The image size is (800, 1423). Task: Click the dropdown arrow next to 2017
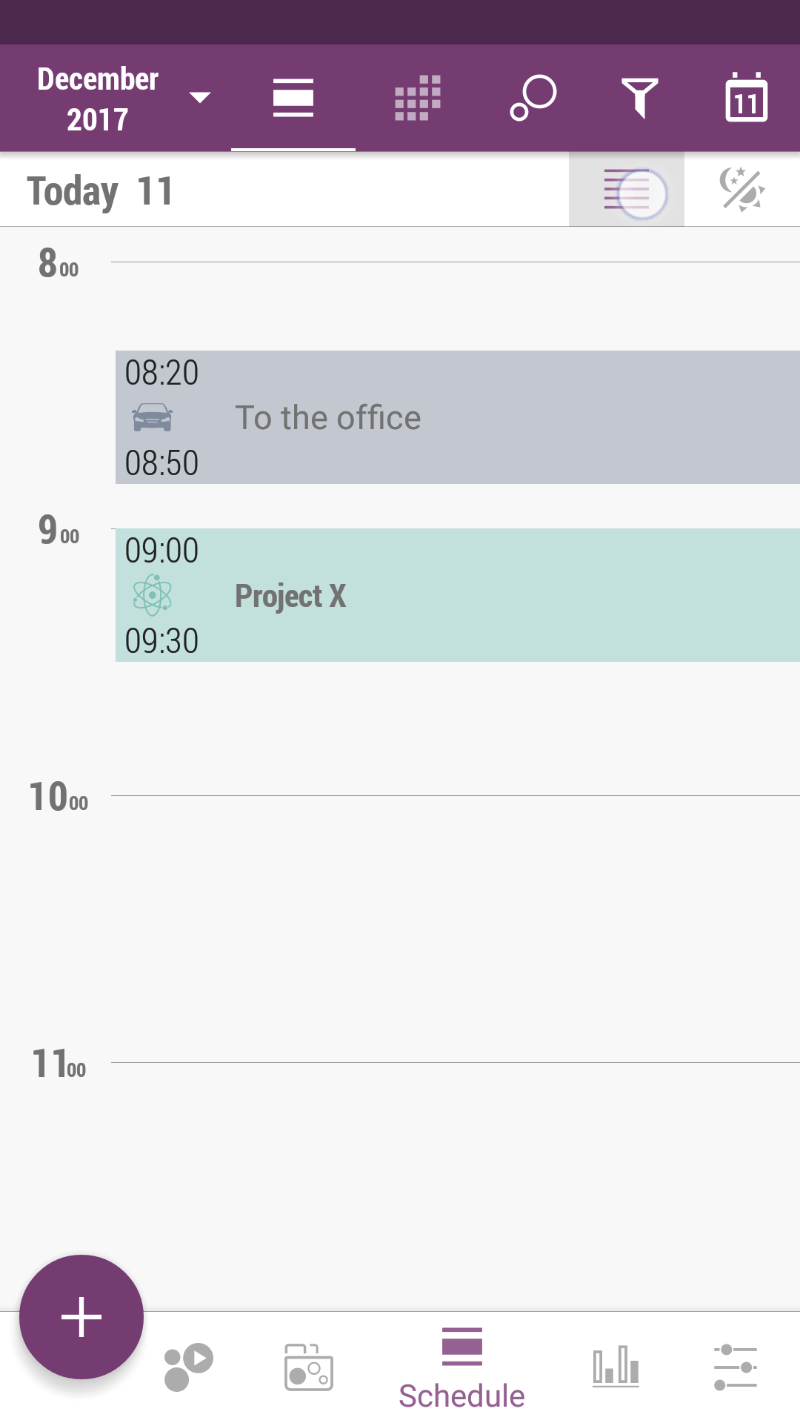(200, 97)
